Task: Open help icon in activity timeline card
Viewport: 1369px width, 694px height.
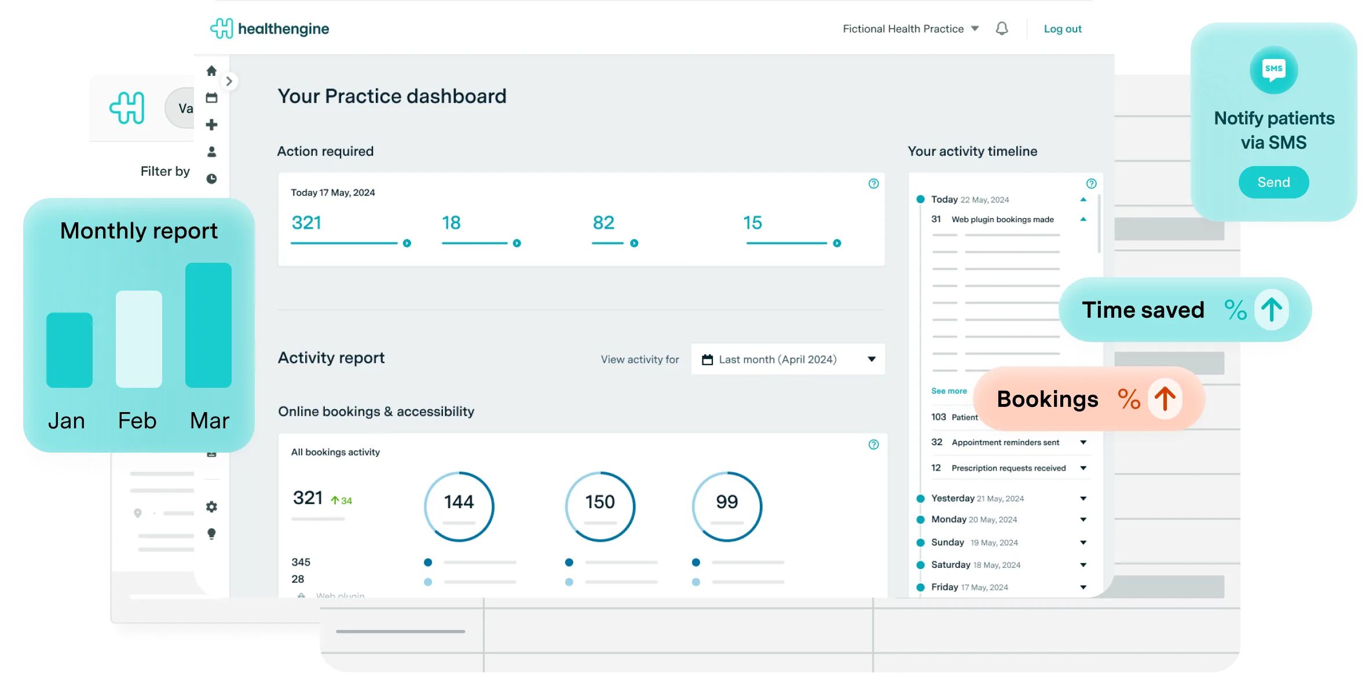Action: (1091, 183)
